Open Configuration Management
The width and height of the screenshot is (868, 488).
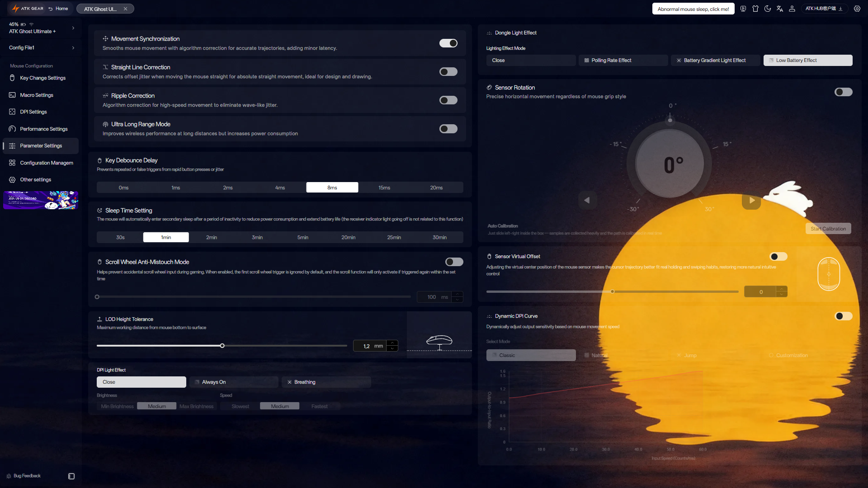[41, 163]
